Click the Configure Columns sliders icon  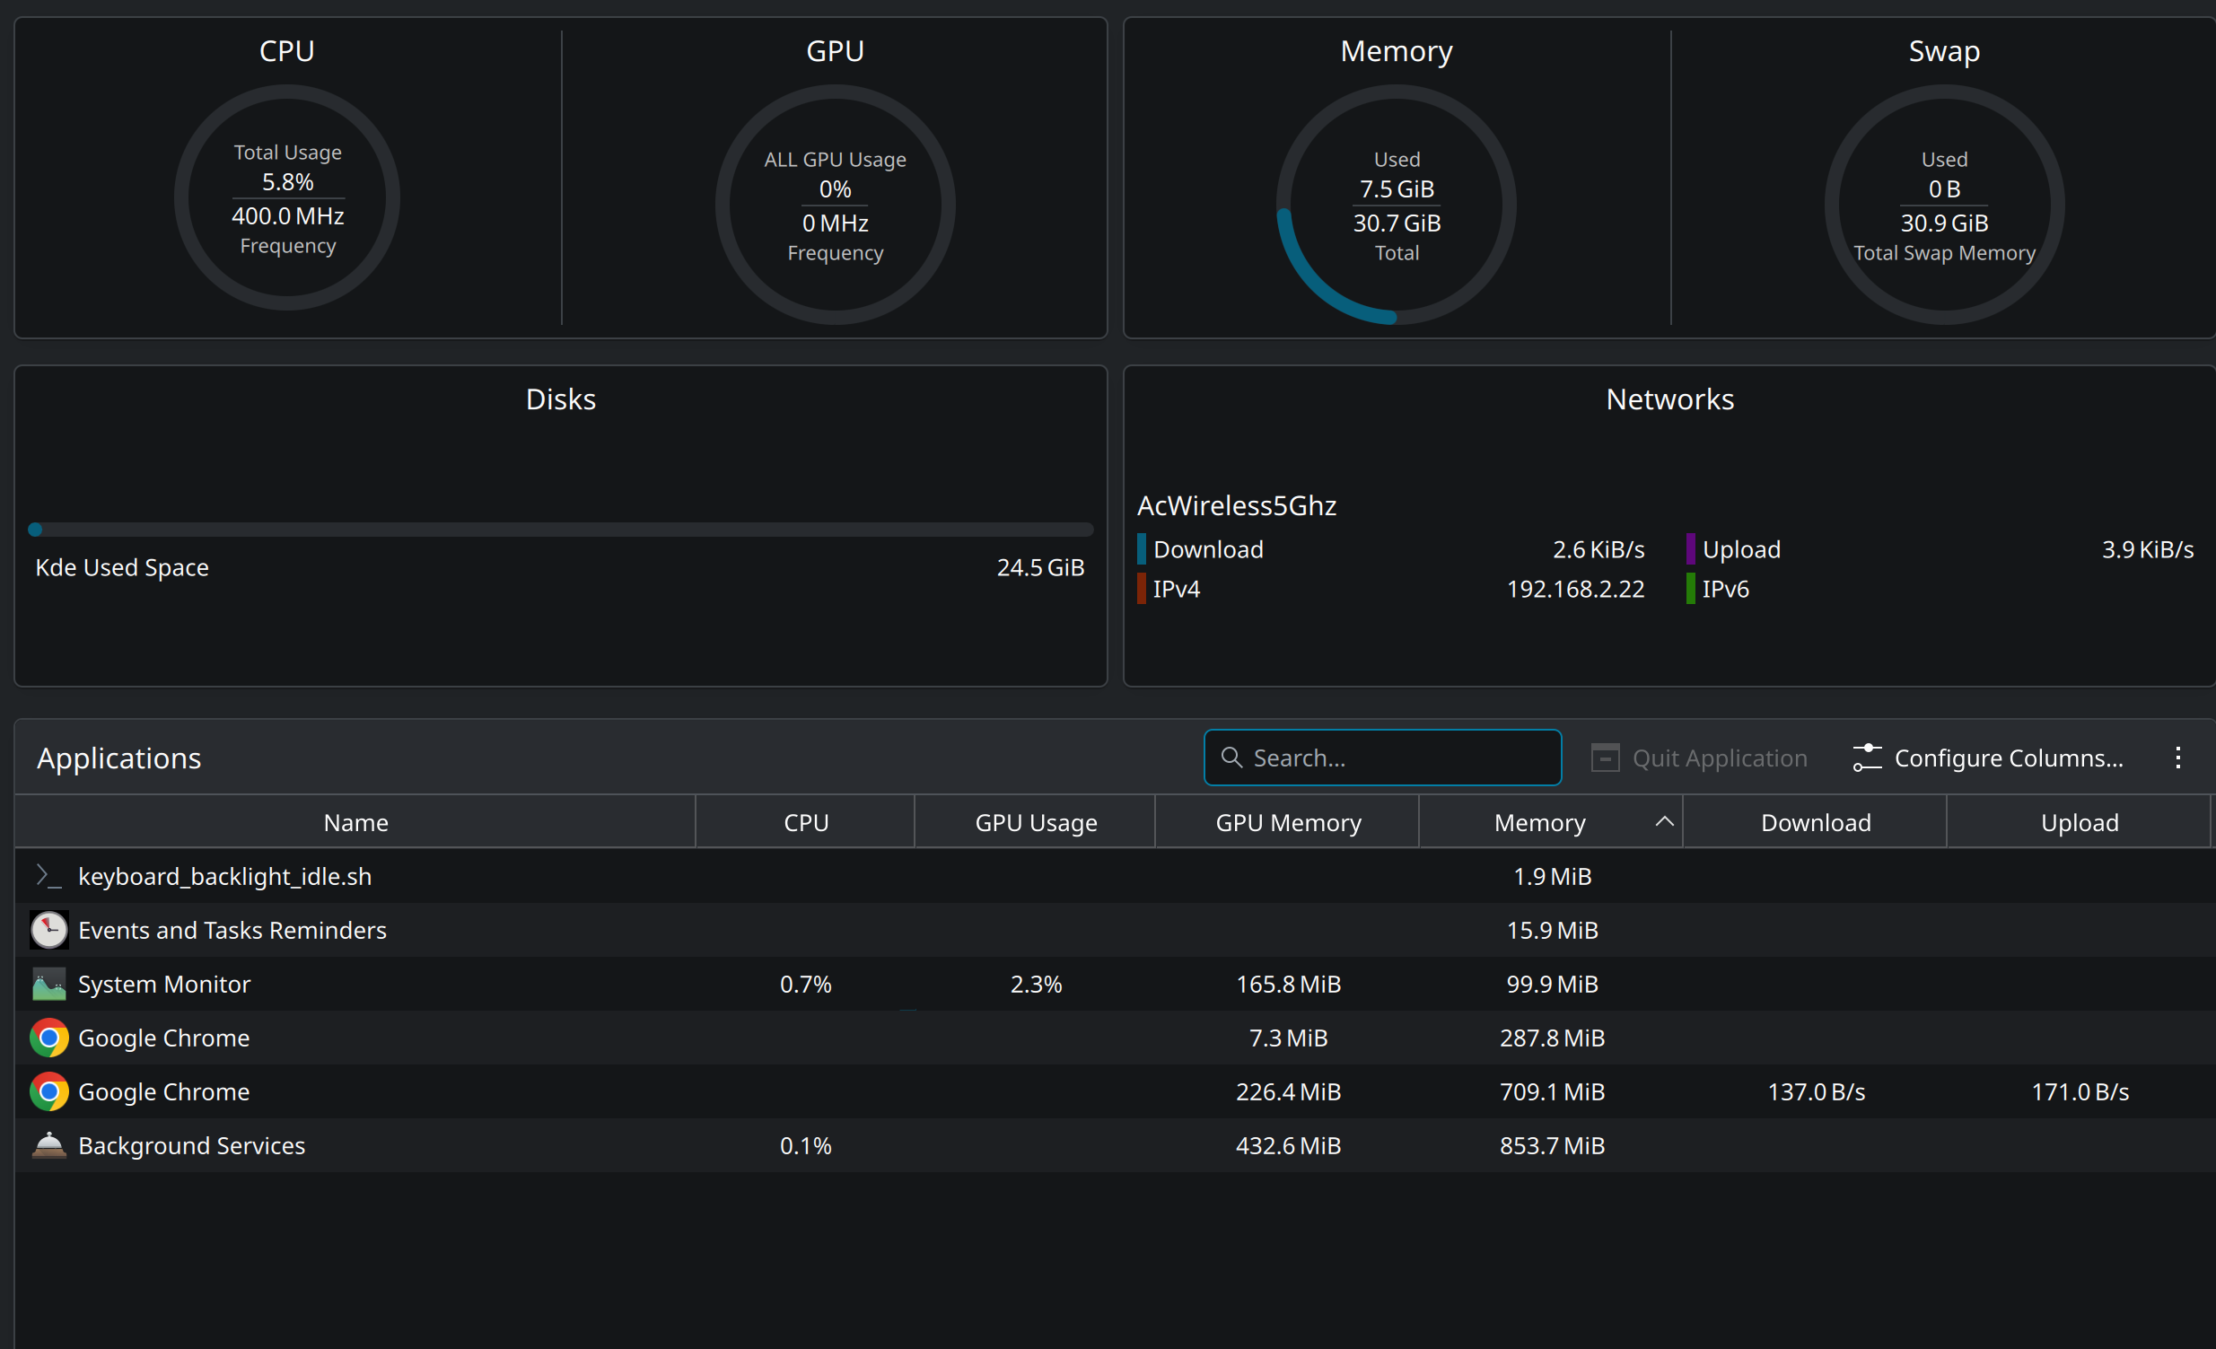[1867, 758]
